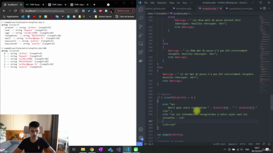Open Task View on the taskbar
The height and width of the screenshot is (153, 273).
74,149
